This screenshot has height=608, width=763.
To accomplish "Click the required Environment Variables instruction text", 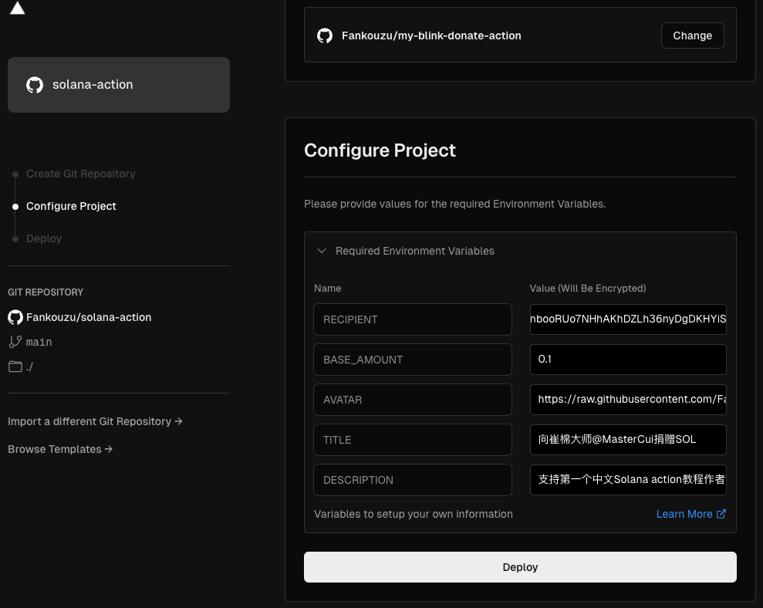I will point(454,204).
